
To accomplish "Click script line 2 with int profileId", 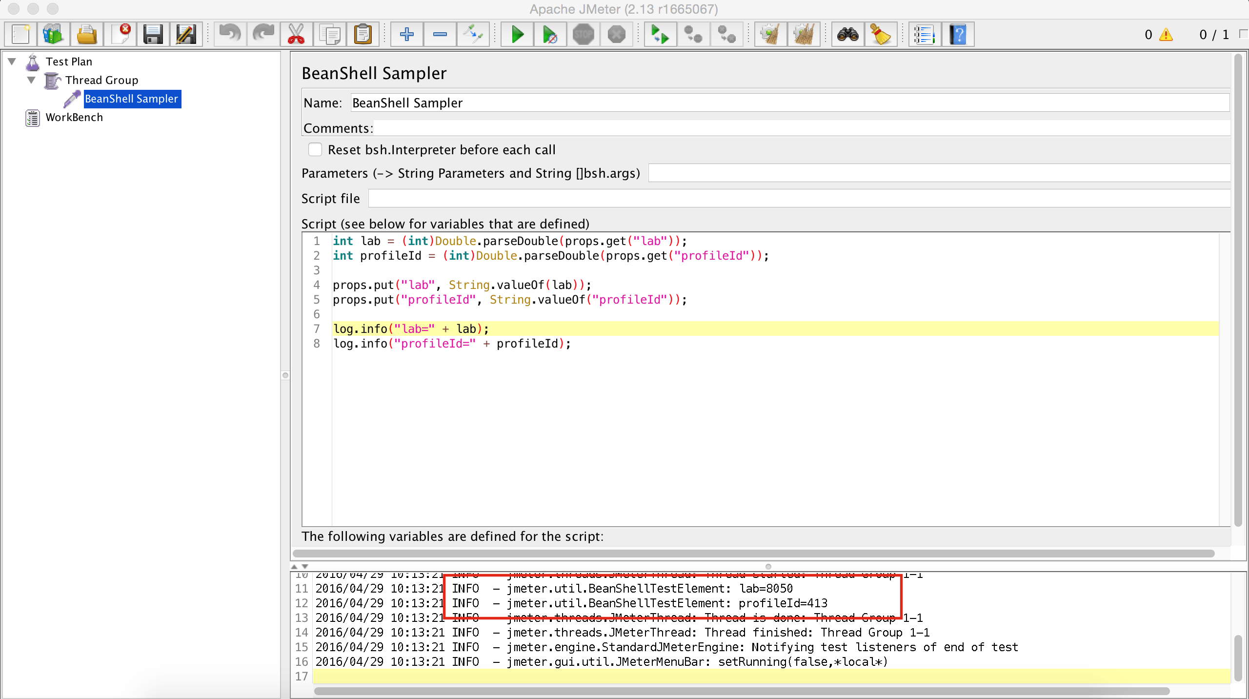I will [x=550, y=256].
